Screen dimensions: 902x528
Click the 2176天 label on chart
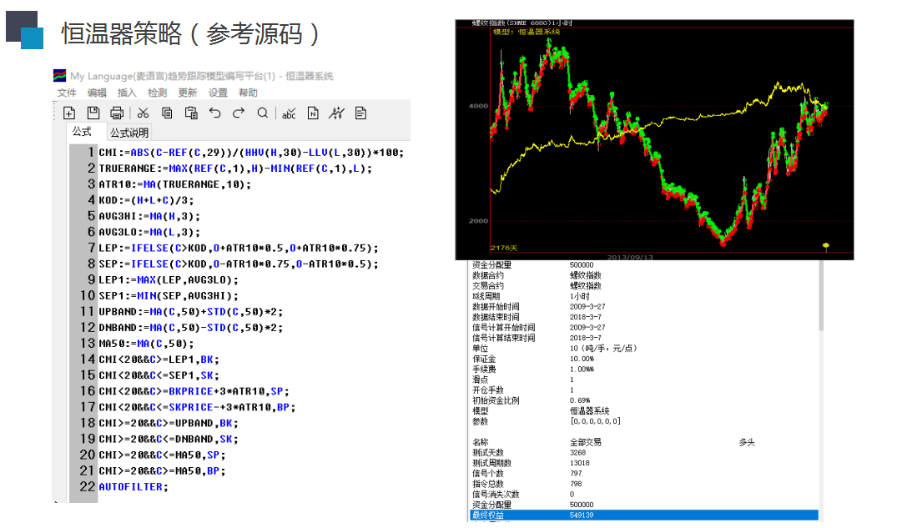tap(504, 248)
